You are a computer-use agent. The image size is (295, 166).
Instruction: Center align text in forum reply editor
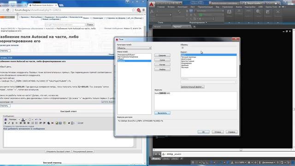(24, 123)
